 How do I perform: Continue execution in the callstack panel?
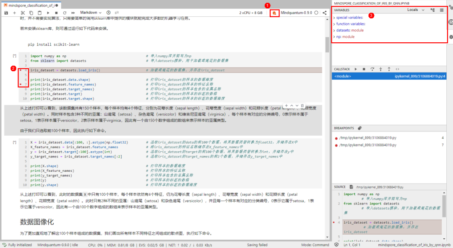[356, 69]
